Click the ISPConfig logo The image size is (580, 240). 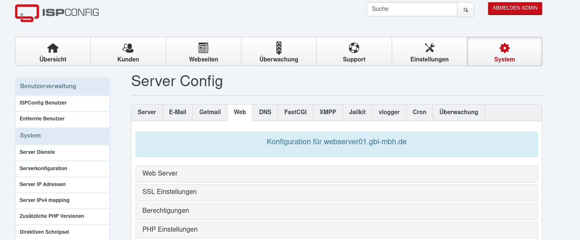(57, 13)
